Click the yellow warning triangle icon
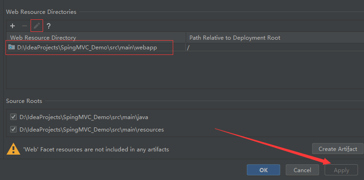 coord(13,149)
